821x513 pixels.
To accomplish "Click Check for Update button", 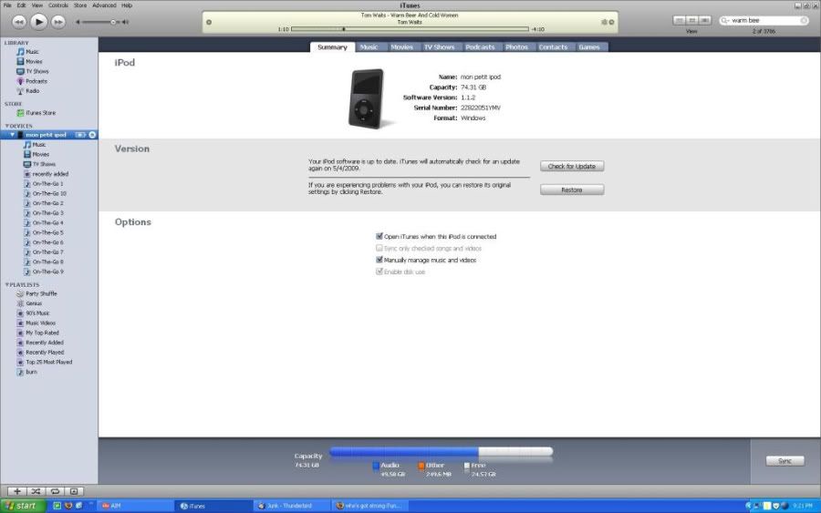I will pyautogui.click(x=572, y=167).
